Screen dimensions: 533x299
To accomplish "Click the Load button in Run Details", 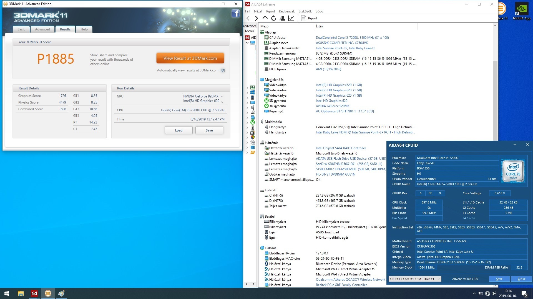I will click(178, 130).
